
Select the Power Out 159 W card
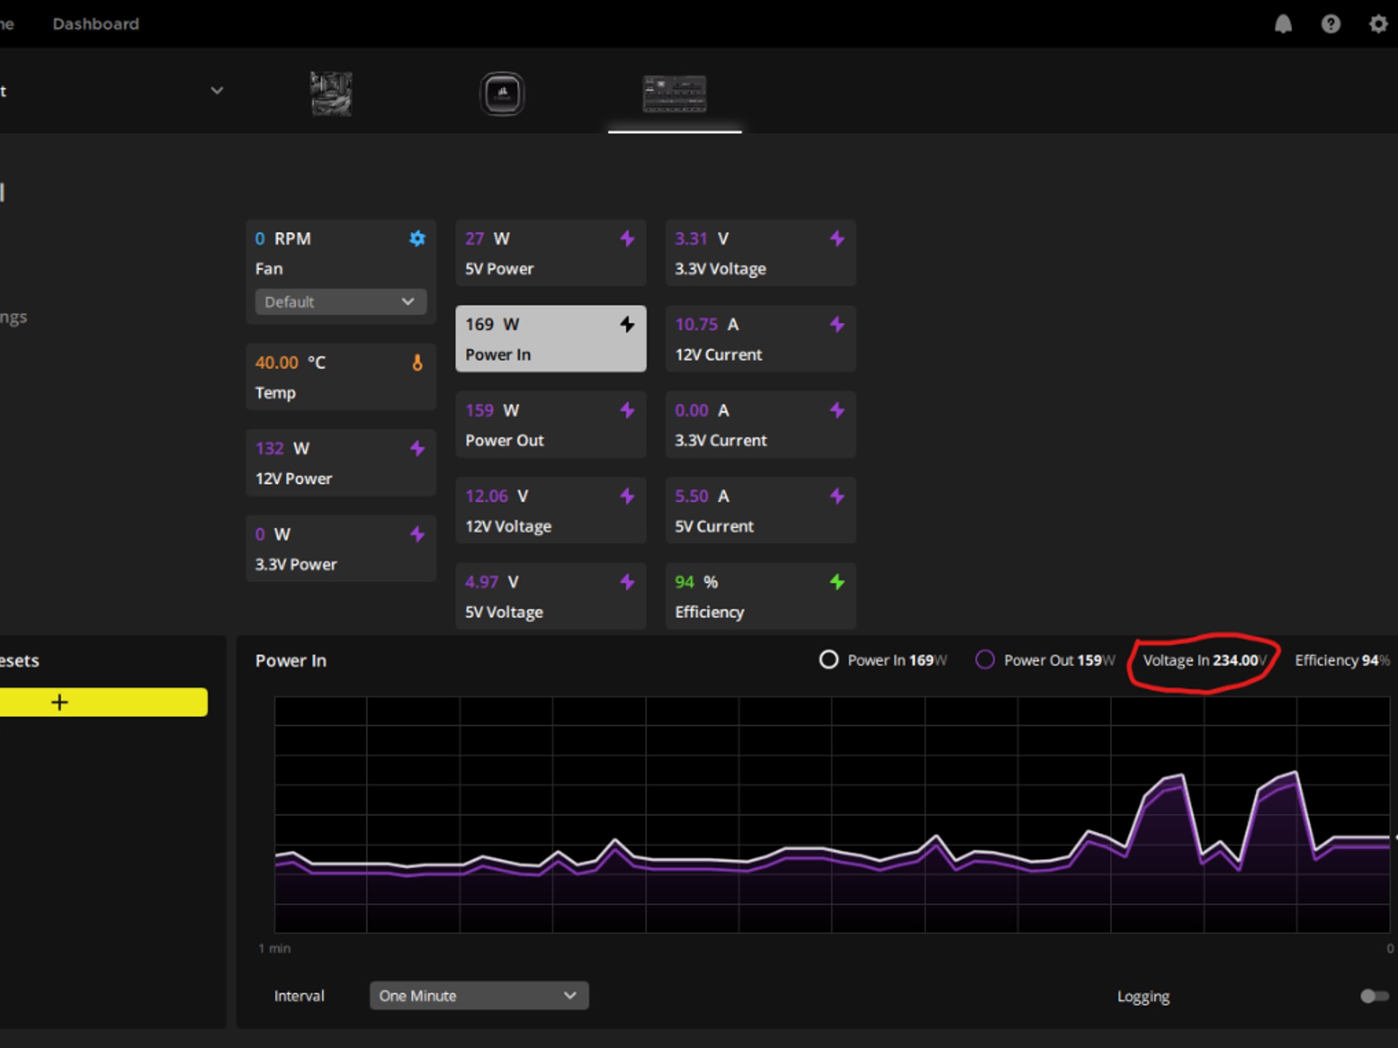[551, 424]
